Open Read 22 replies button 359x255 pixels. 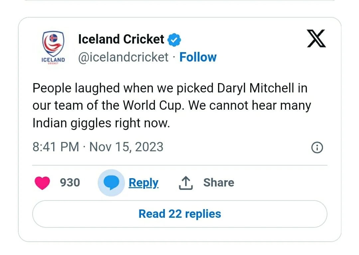[x=180, y=214]
